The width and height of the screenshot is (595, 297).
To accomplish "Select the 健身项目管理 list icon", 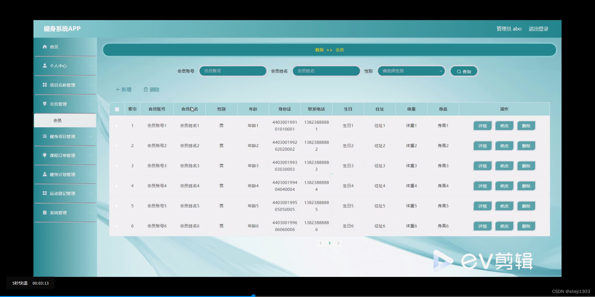I will coord(45,136).
